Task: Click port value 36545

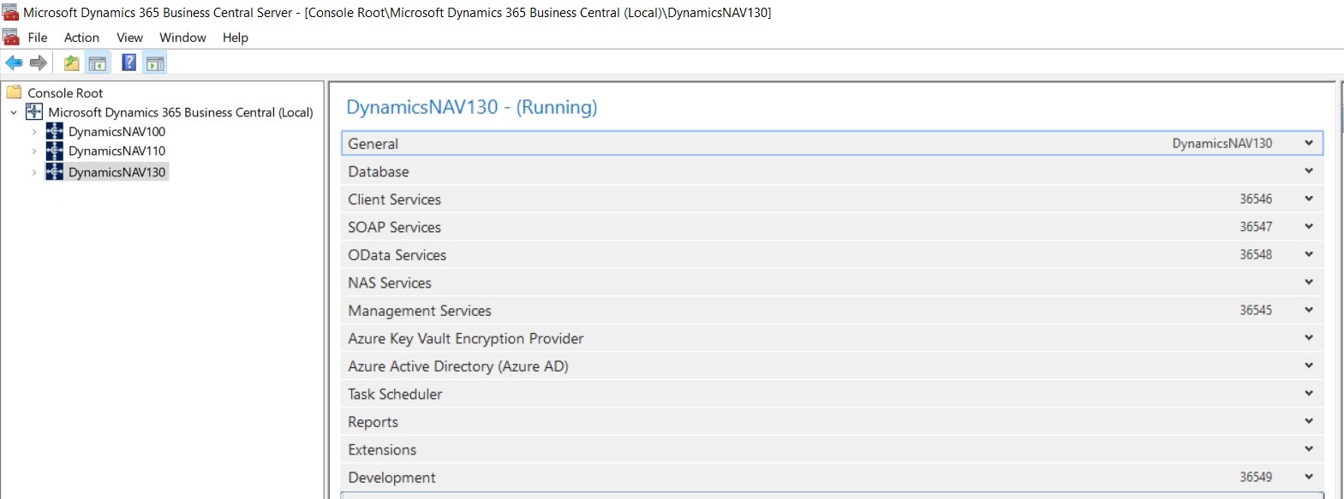Action: tap(1256, 310)
